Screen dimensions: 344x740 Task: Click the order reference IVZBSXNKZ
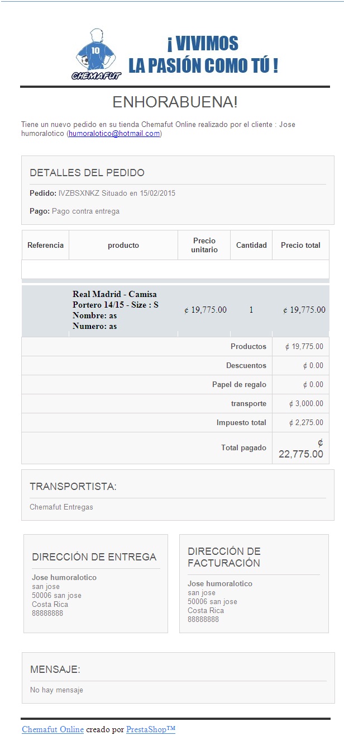tap(79, 193)
